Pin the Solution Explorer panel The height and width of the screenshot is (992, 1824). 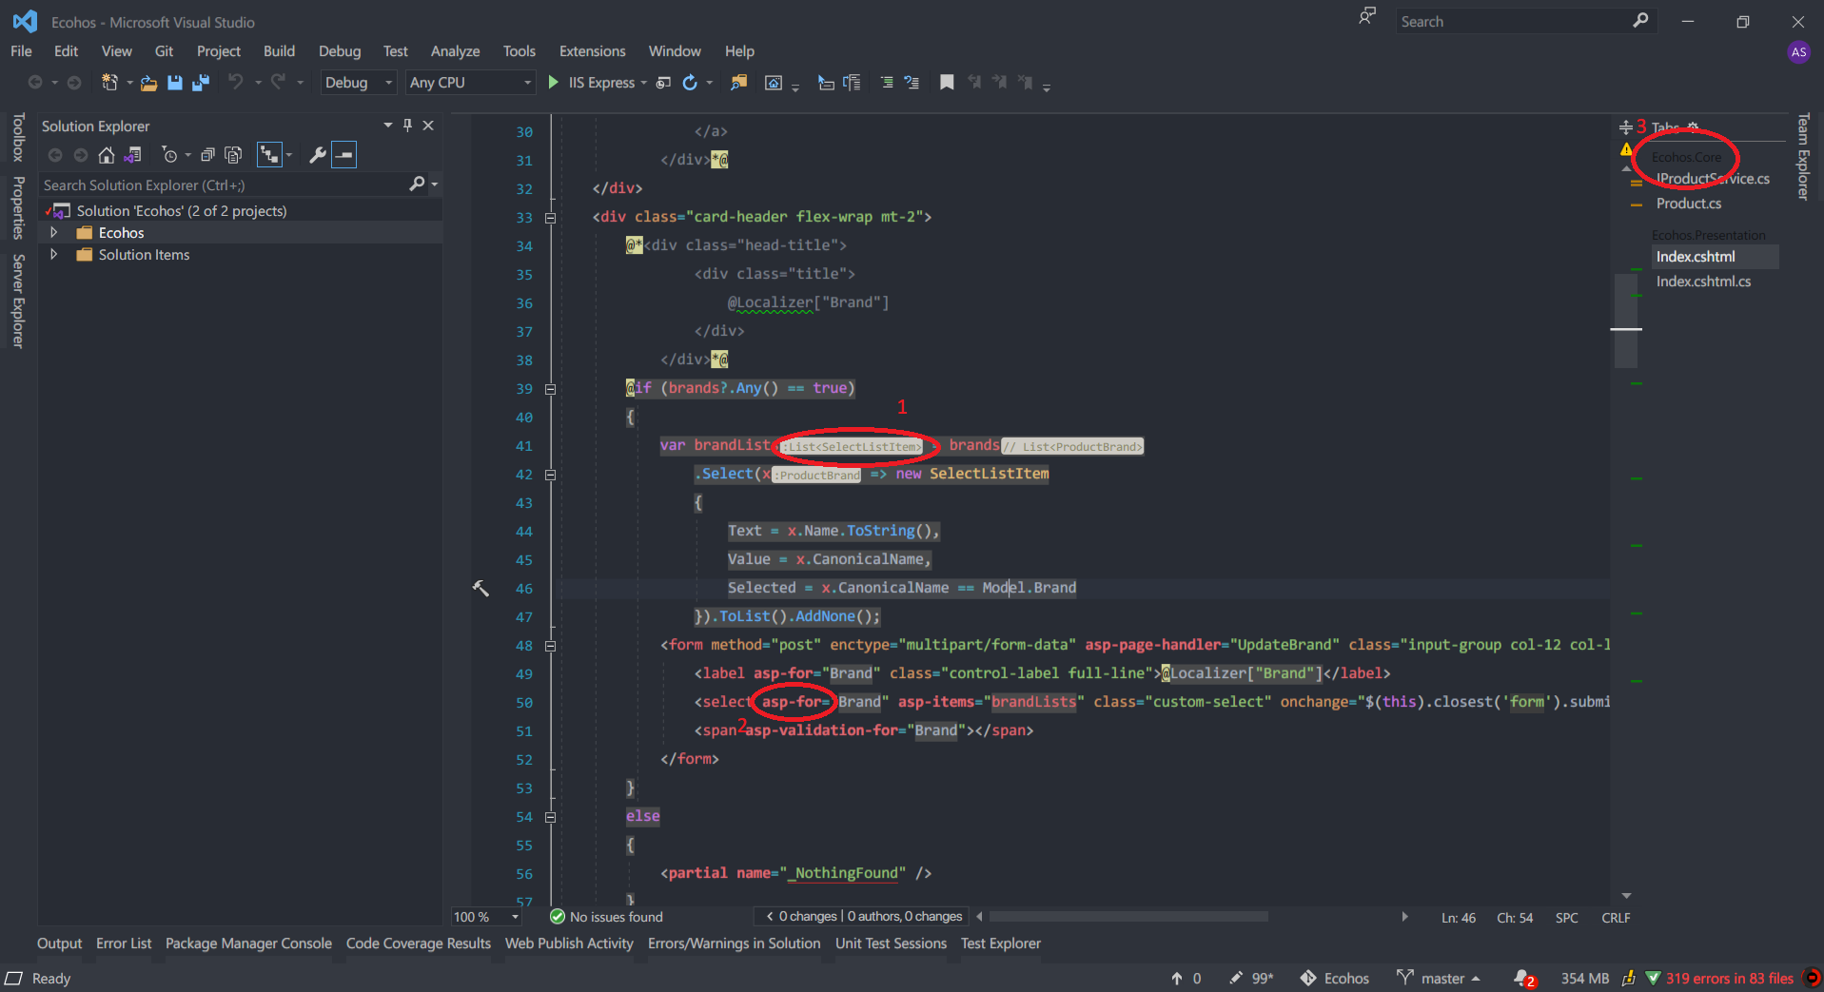(407, 126)
